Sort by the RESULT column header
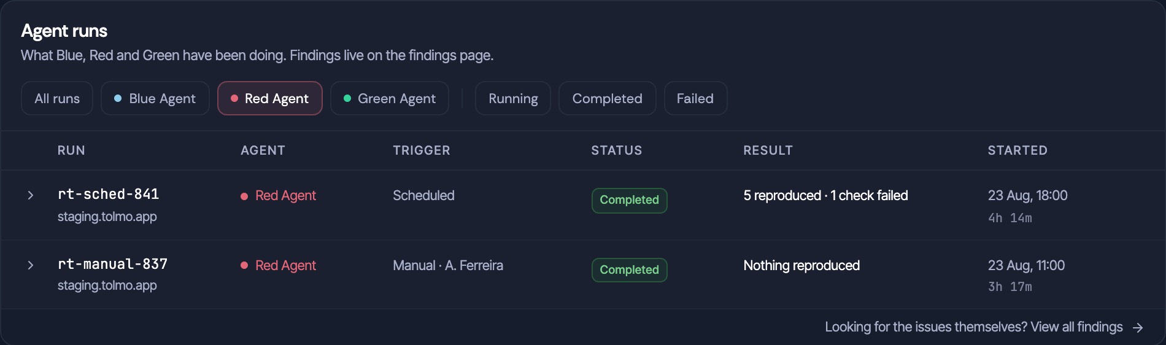This screenshot has height=345, width=1166. pos(768,150)
